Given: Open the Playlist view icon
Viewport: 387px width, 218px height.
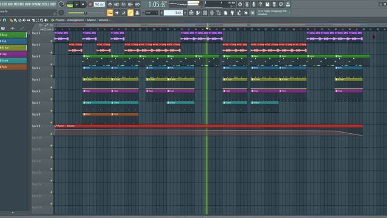Looking at the screenshot, I should coord(191,13).
